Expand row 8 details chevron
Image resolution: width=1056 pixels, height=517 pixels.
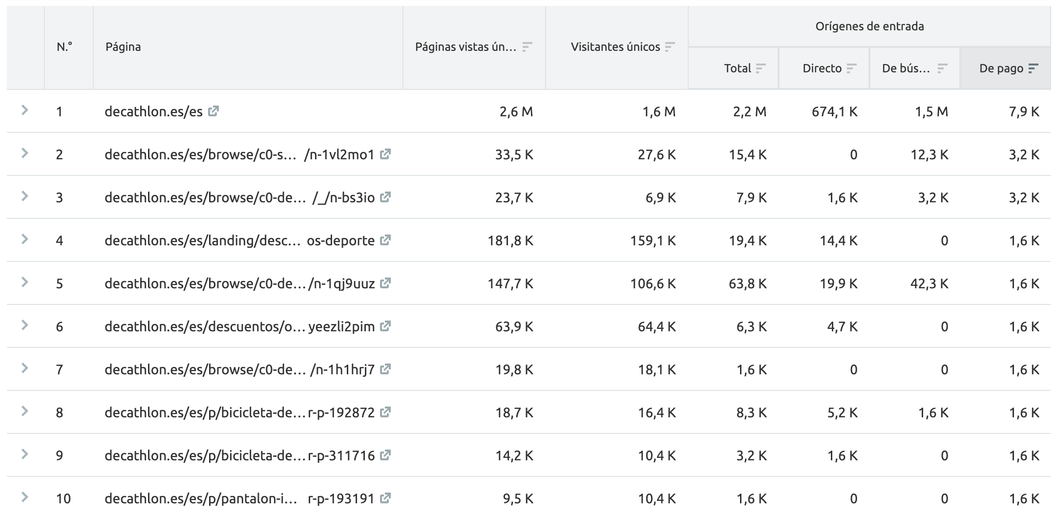pos(24,411)
